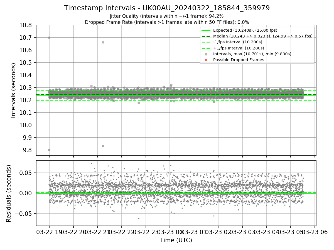Select the 'Jitter Quality' 94.2% subtitle line
The height and width of the screenshot is (250, 334).
[x=167, y=16]
